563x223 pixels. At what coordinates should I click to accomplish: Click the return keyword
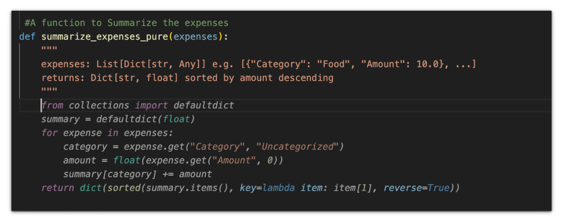tap(58, 188)
